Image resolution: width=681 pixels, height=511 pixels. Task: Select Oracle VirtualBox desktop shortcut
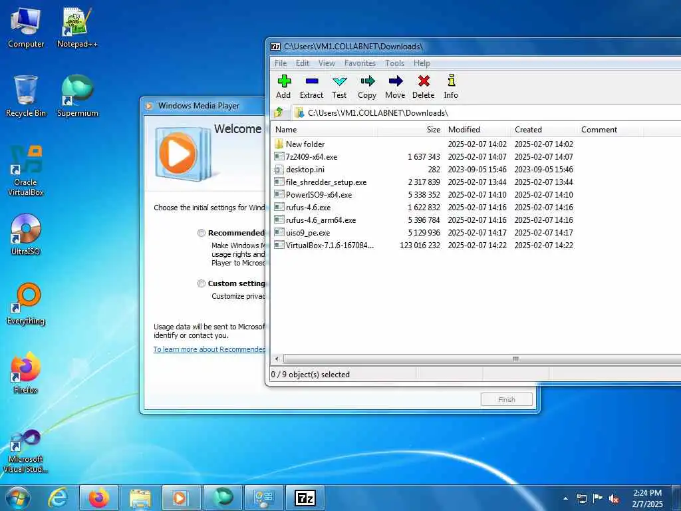(26, 170)
